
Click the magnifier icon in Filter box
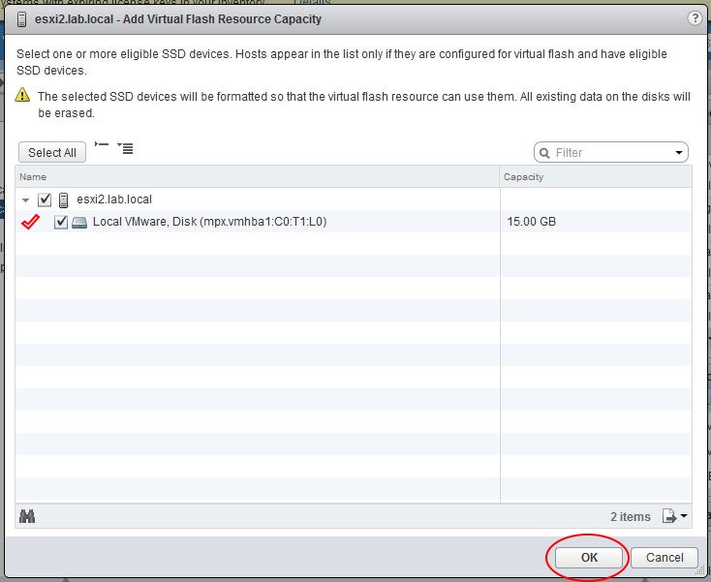click(x=544, y=153)
